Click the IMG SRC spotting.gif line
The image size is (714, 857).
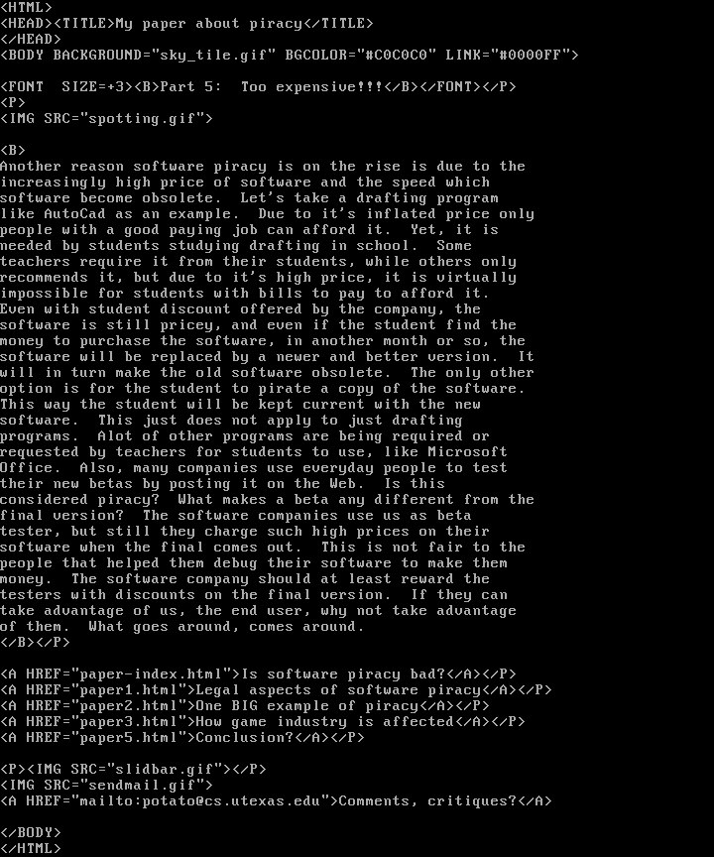(x=106, y=119)
